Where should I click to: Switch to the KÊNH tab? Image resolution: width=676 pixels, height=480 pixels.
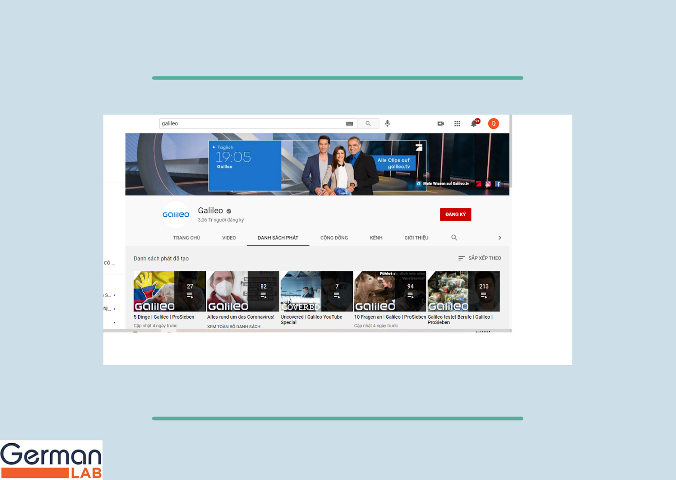tap(376, 238)
